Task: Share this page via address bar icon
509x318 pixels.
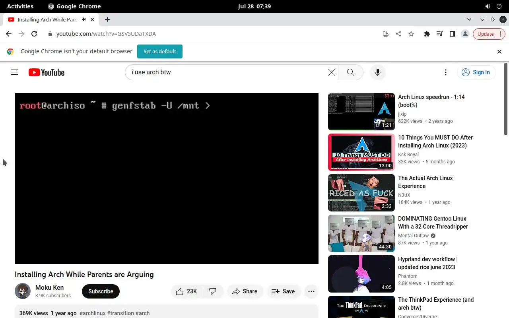Action: coord(398,34)
